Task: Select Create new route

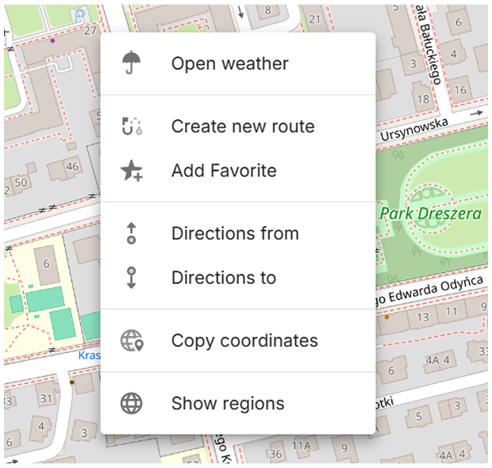Action: click(243, 126)
